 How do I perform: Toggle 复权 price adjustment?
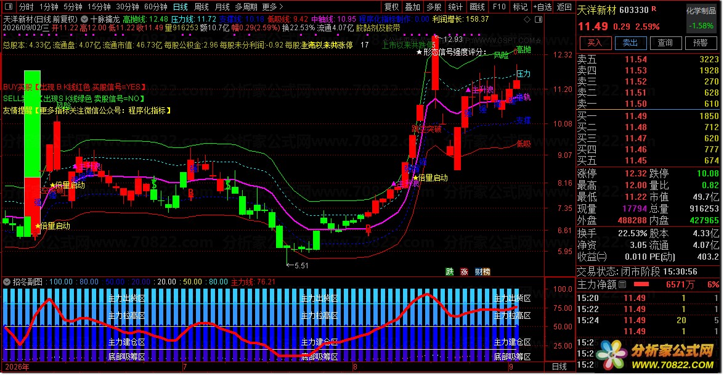point(391,7)
